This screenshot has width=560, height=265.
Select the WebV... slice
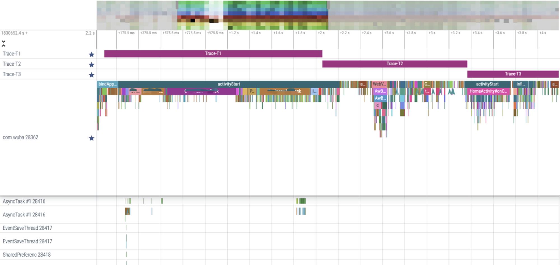click(x=379, y=84)
